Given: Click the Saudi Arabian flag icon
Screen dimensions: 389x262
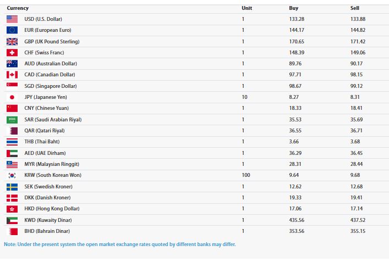Looking at the screenshot, I should pos(12,120).
